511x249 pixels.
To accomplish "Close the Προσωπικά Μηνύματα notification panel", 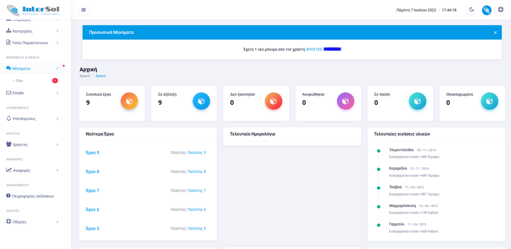I will (x=495, y=32).
